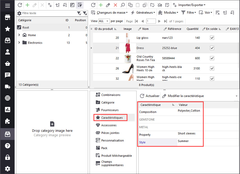The image size is (240, 174).
Task: Click the page number input field
Action: (151, 21)
